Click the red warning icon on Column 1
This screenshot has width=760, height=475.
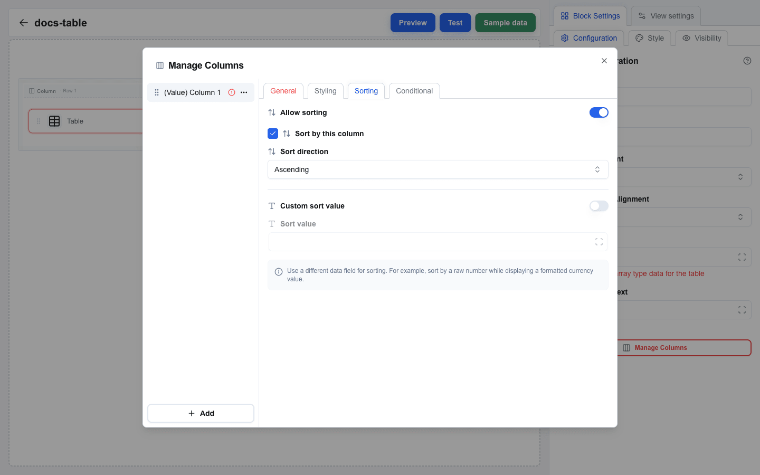pyautogui.click(x=232, y=92)
